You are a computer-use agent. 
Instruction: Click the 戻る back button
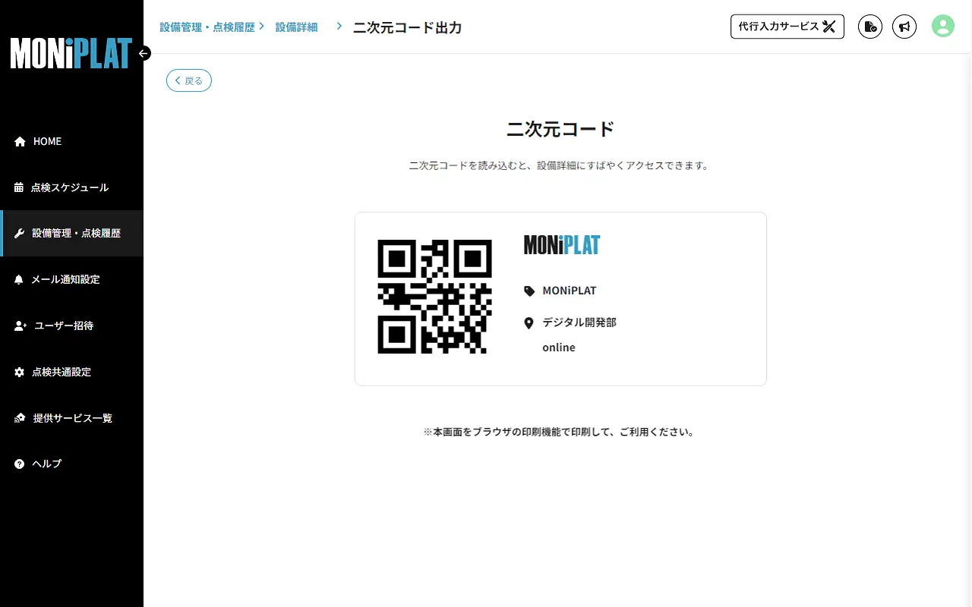tap(188, 80)
